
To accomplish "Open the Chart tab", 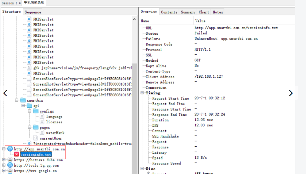I will pyautogui.click(x=204, y=12).
